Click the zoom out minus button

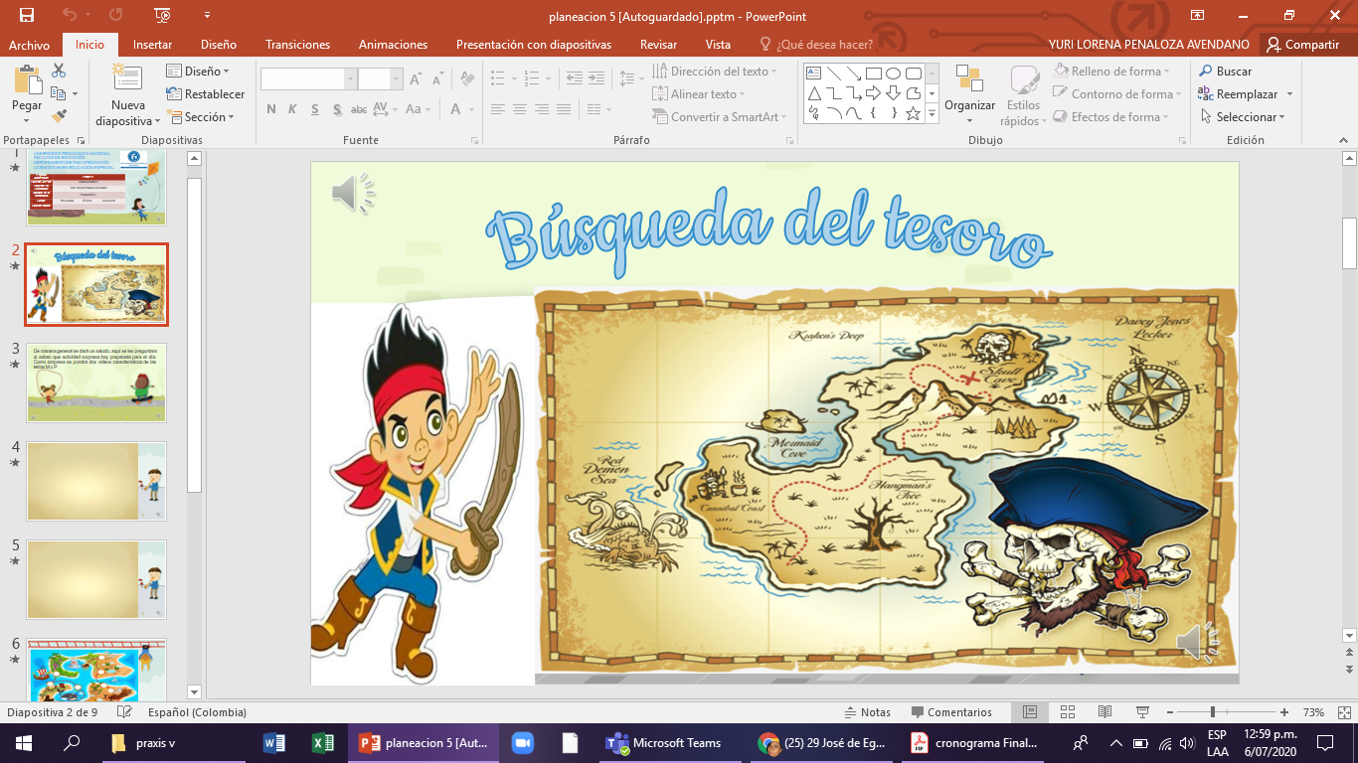click(1171, 712)
